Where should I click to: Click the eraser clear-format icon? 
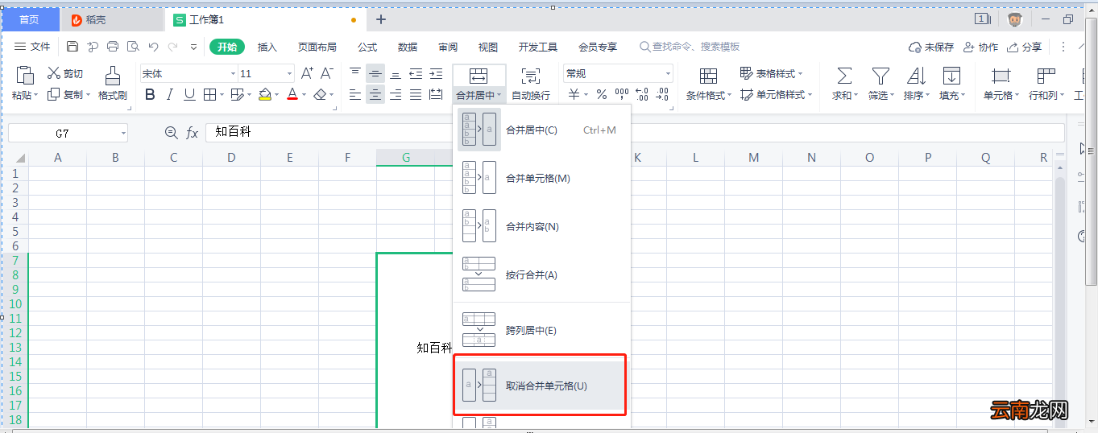pyautogui.click(x=320, y=95)
